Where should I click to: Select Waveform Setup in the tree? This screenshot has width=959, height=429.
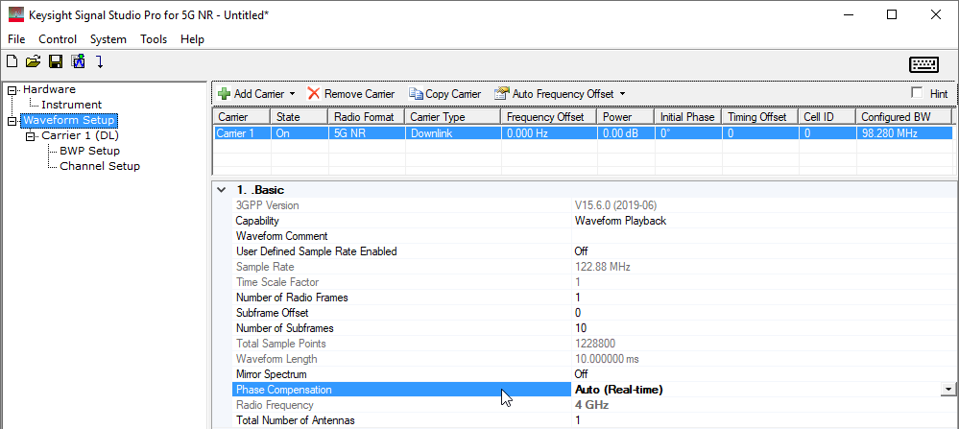[x=68, y=120]
